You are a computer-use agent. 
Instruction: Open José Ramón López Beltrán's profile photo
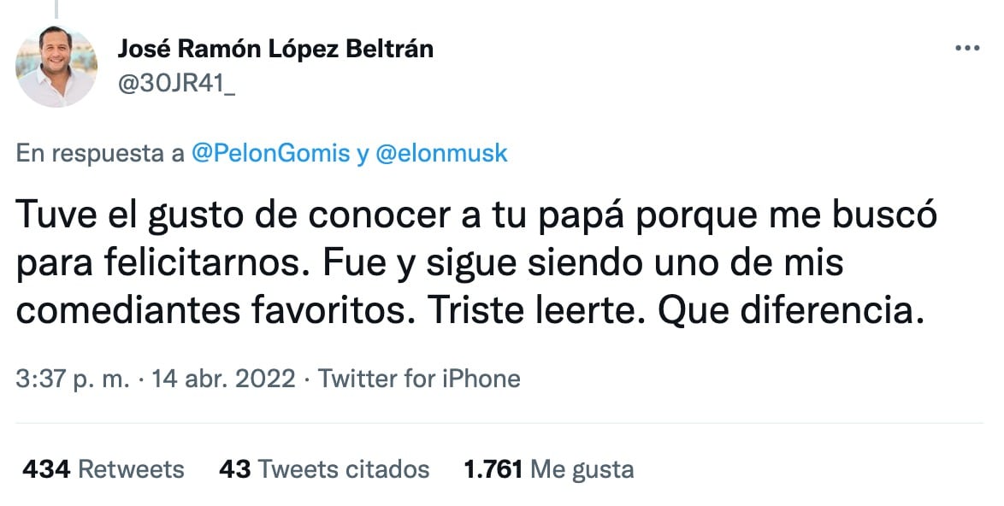click(56, 67)
